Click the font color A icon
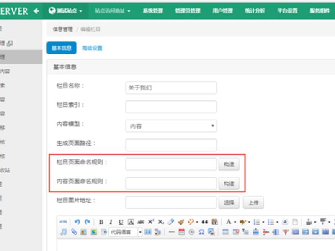 tap(229, 222)
